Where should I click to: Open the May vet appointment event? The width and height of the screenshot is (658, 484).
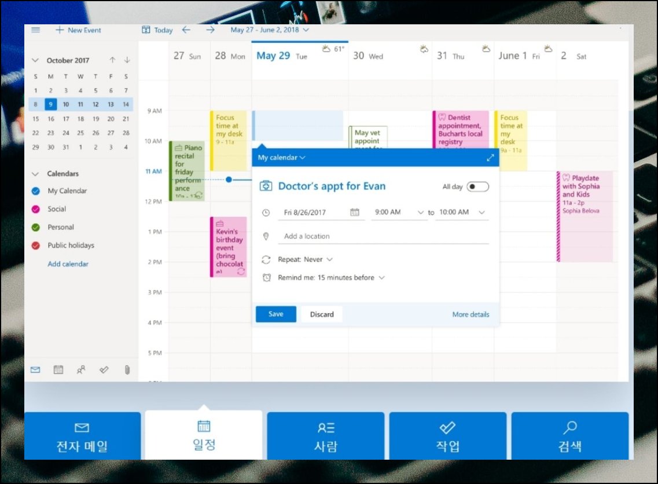(x=368, y=137)
